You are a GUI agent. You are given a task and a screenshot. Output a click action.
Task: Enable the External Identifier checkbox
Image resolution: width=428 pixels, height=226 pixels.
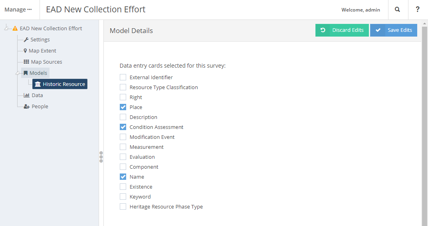point(123,77)
